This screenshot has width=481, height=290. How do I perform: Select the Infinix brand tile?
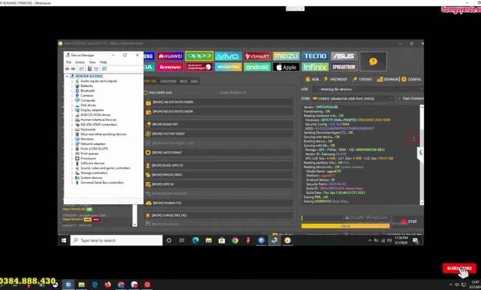coord(315,67)
